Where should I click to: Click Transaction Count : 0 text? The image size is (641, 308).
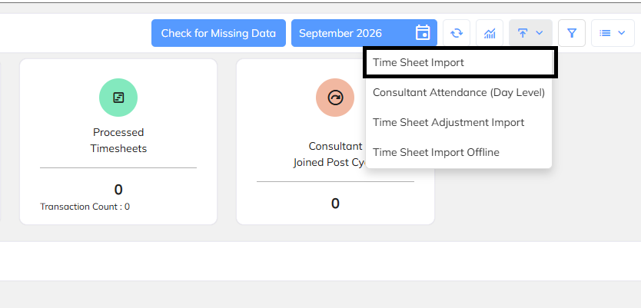pos(85,207)
